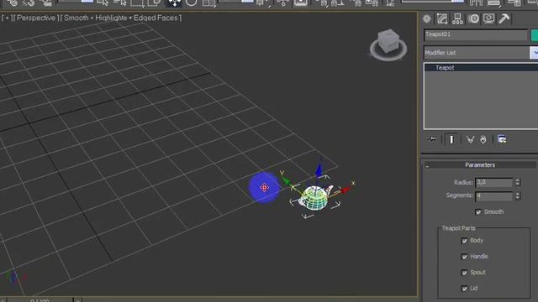Click the blue sphere in the viewport
Image resolution: width=538 pixels, height=302 pixels.
click(x=264, y=187)
